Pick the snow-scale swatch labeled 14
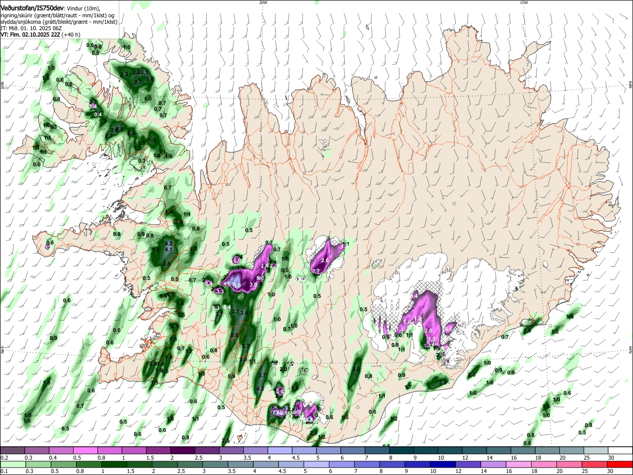 tap(498, 450)
